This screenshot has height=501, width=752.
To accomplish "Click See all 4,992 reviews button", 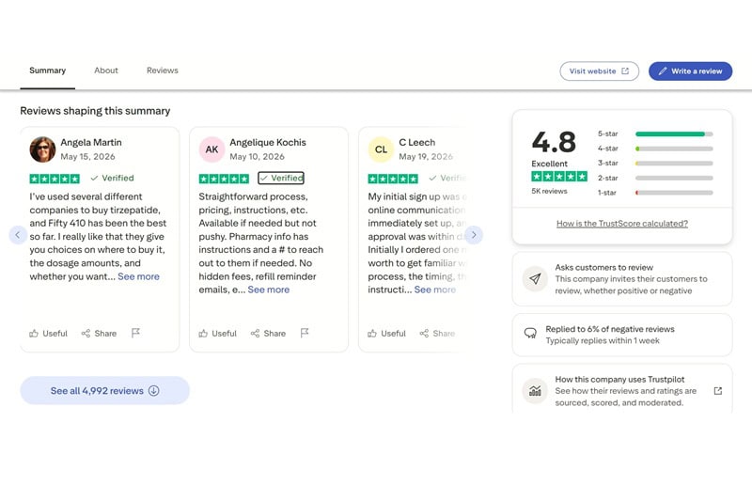I will 104,391.
